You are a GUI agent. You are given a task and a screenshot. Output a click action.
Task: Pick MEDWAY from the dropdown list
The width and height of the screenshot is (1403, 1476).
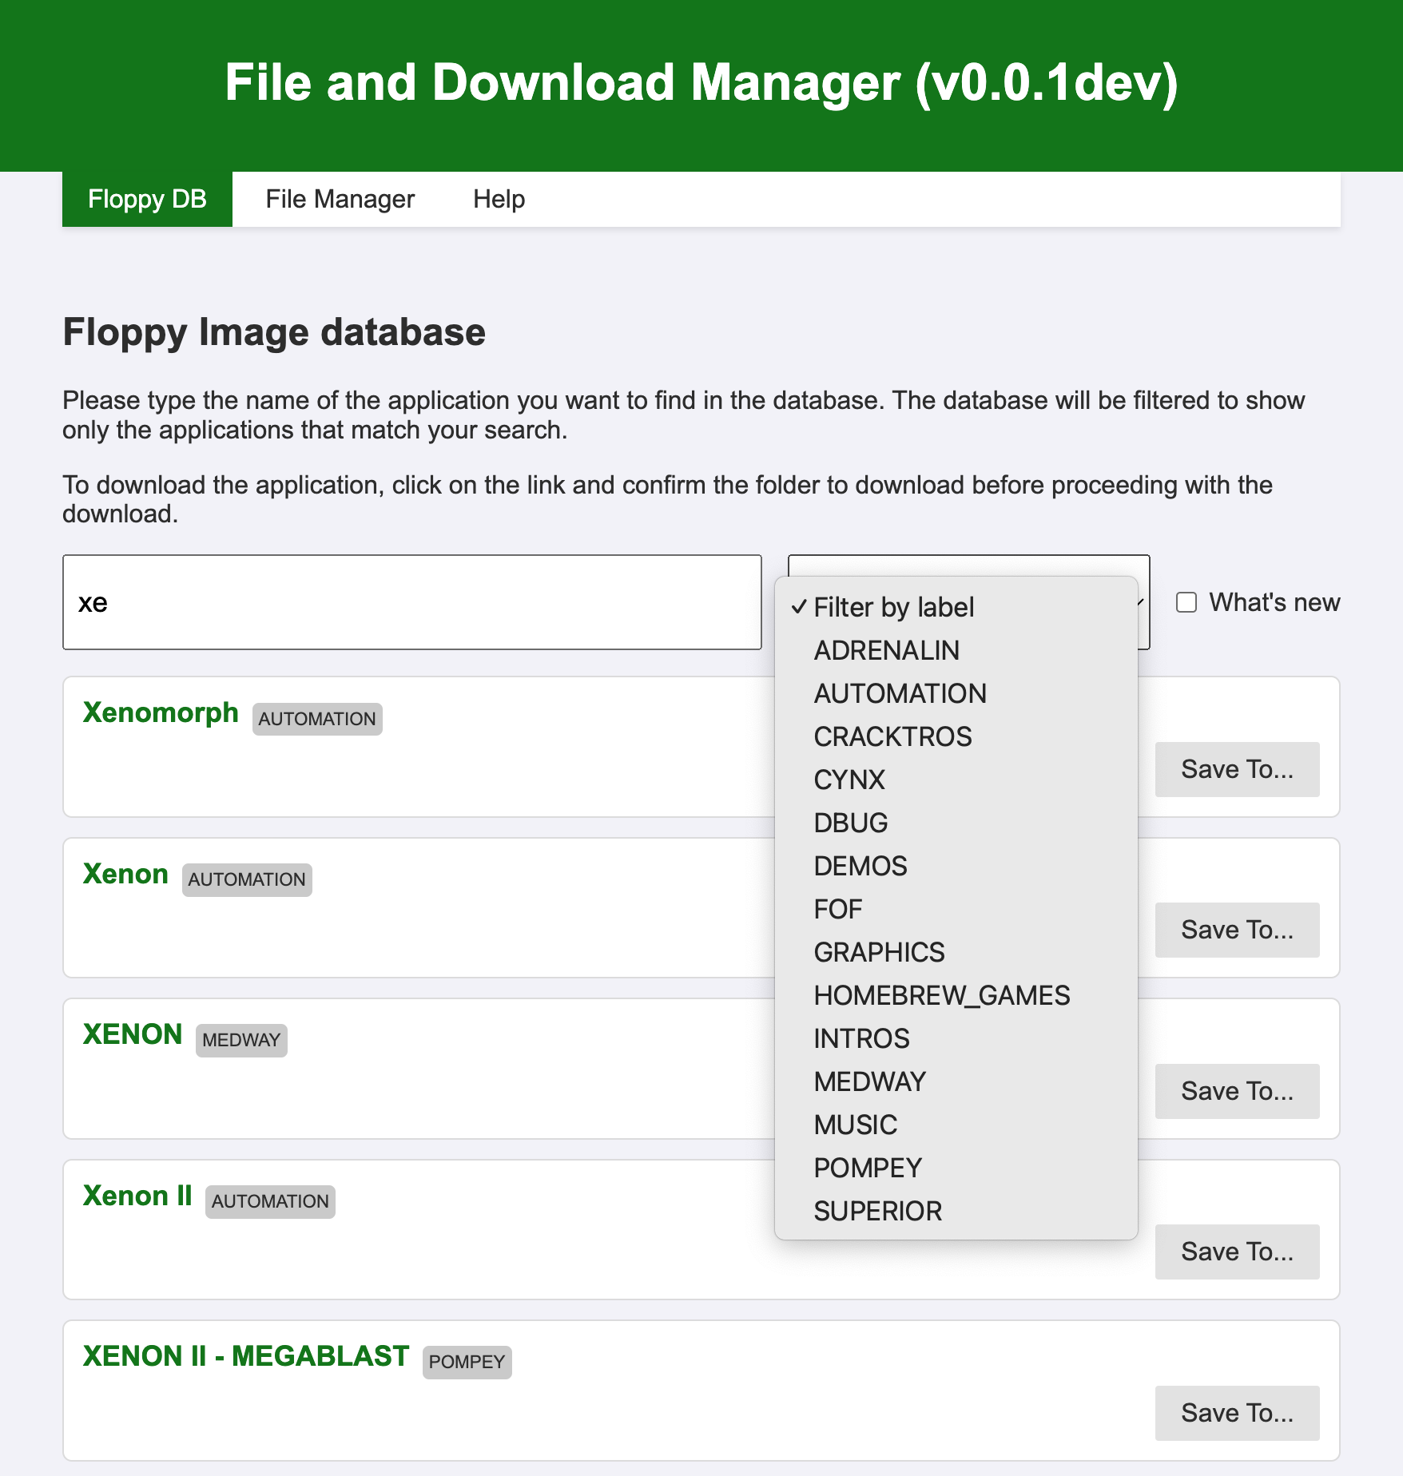(x=956, y=1081)
